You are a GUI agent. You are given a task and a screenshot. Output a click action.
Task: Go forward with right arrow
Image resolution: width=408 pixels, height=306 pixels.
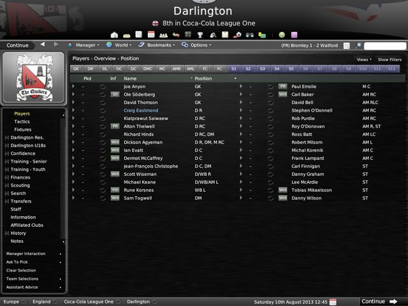coord(56,45)
